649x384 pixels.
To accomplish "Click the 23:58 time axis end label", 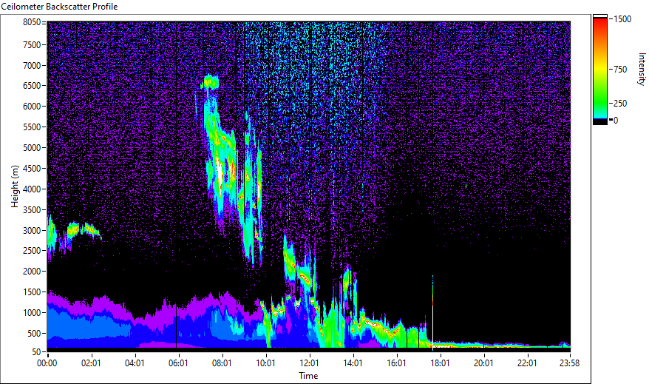I will 569,363.
